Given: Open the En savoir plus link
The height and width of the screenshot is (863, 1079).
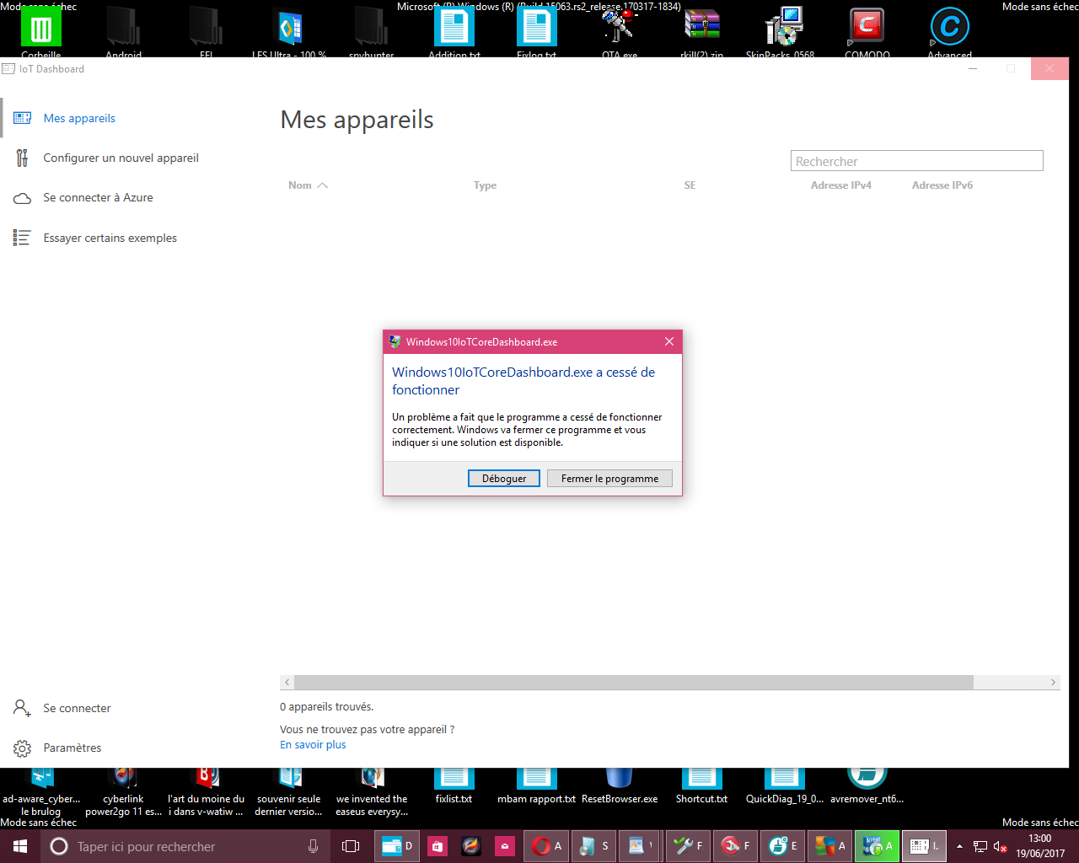Looking at the screenshot, I should pos(313,745).
